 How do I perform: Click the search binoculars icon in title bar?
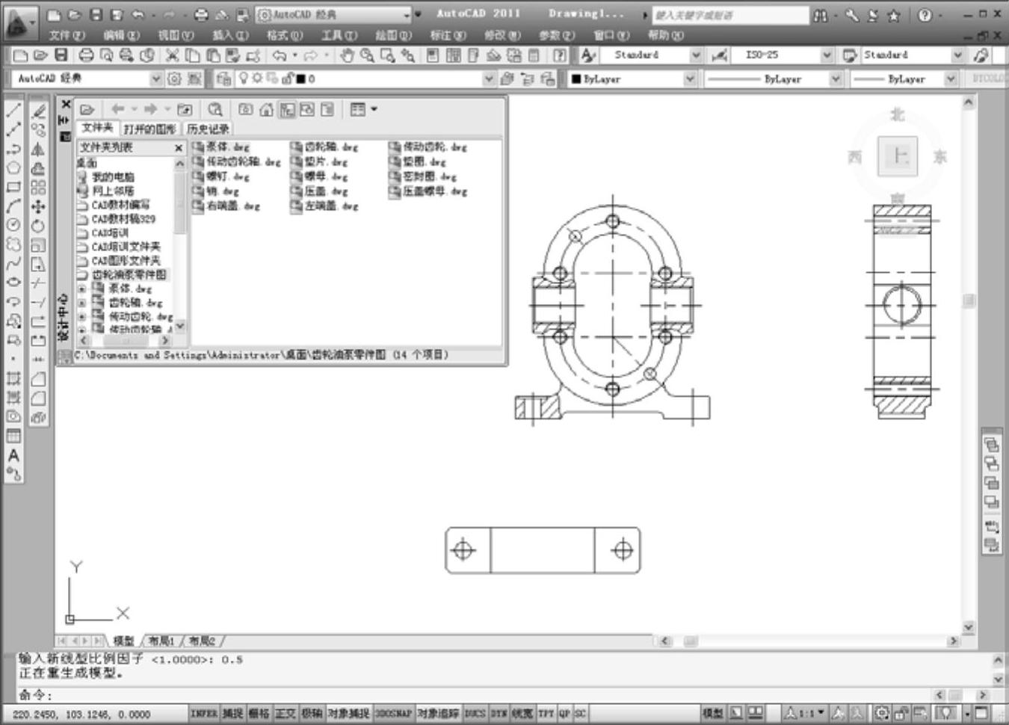click(x=821, y=15)
